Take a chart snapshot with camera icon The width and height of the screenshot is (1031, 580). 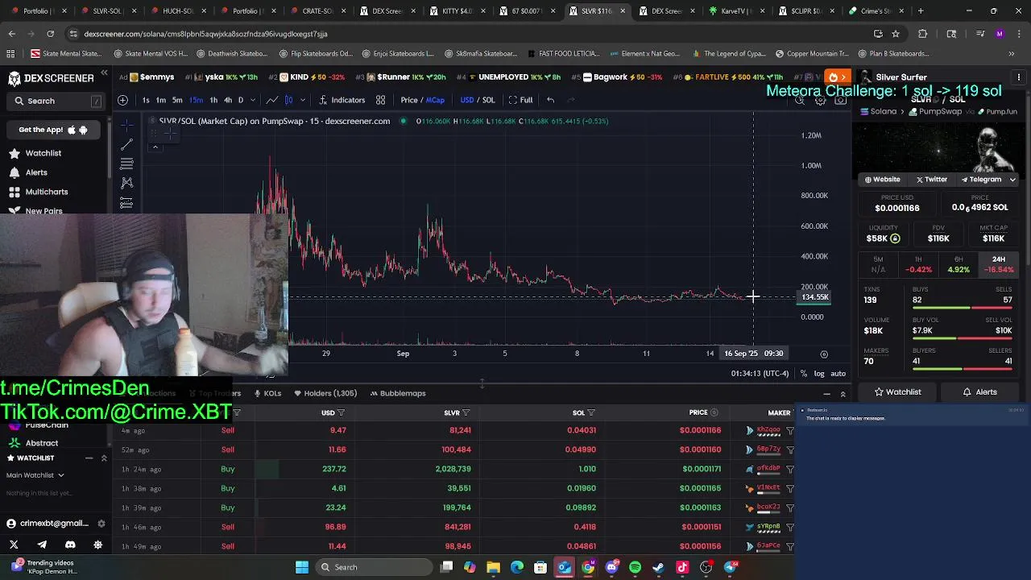coord(840,101)
